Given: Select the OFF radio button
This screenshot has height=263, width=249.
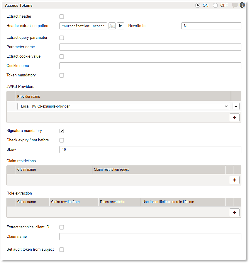Looking at the screenshot, I should pyautogui.click(x=215, y=5).
